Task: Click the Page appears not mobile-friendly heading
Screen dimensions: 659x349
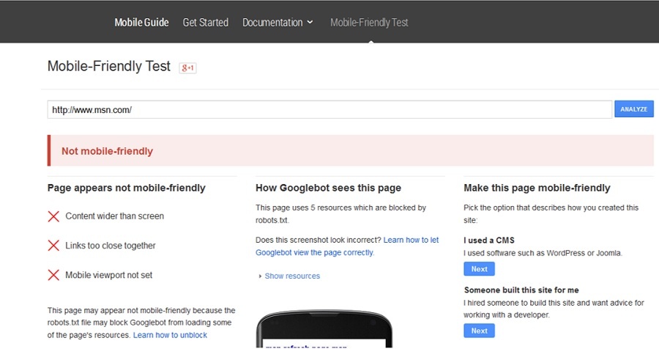Action: coord(127,188)
